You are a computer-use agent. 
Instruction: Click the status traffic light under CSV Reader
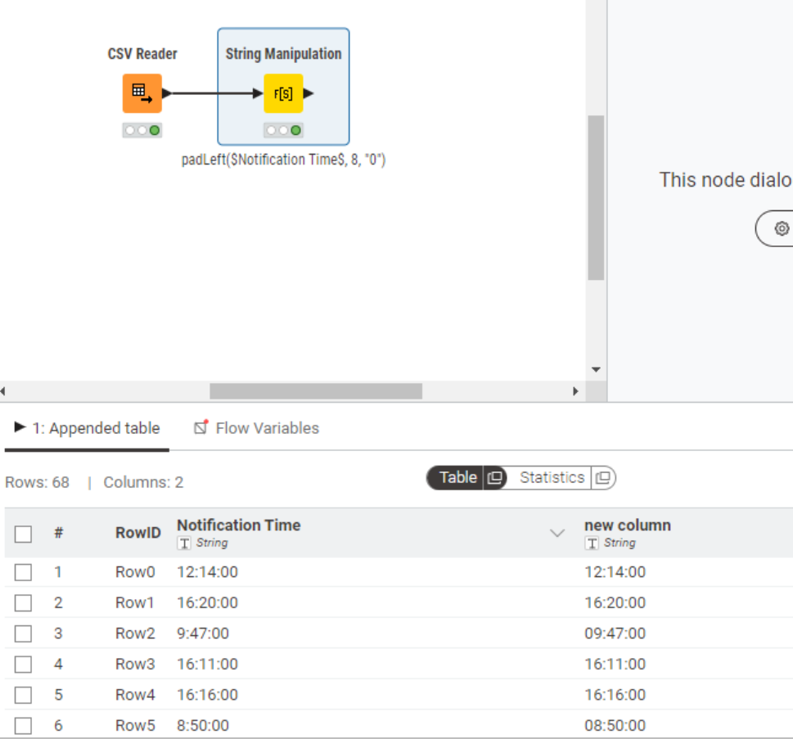tap(142, 130)
